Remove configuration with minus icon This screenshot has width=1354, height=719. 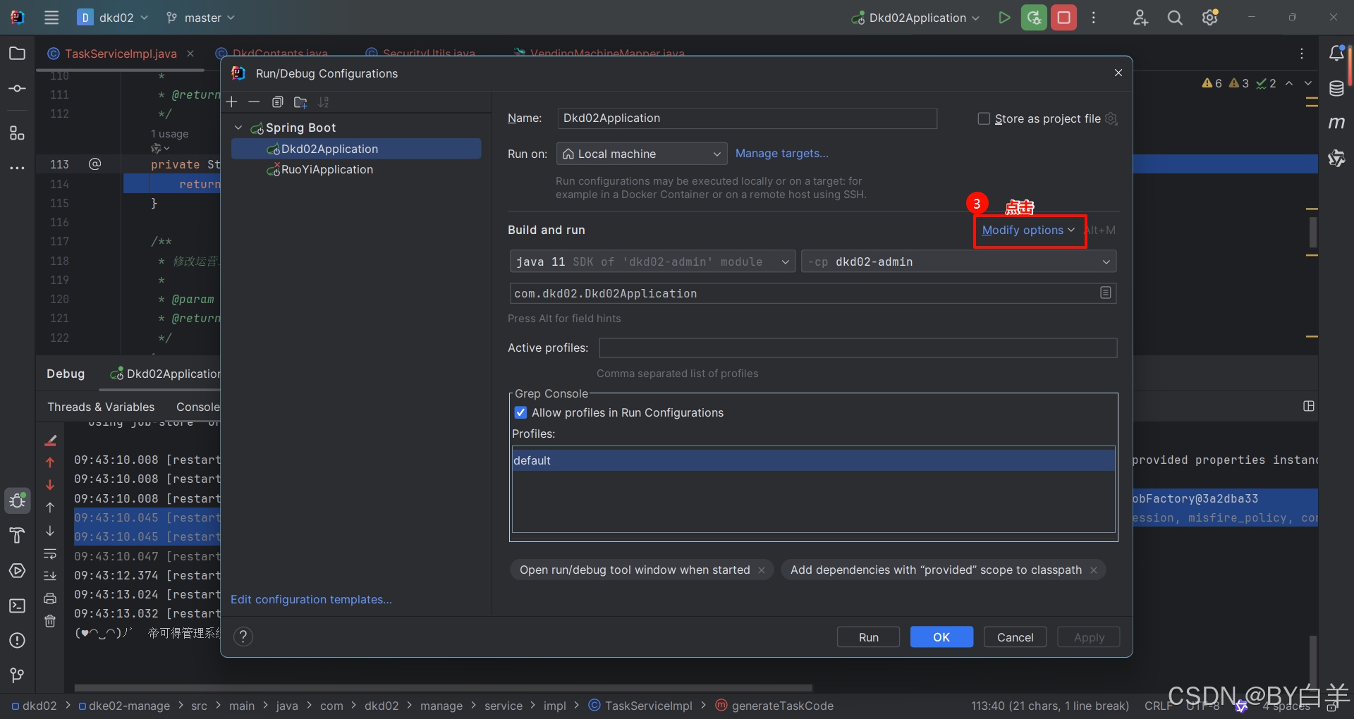254,102
